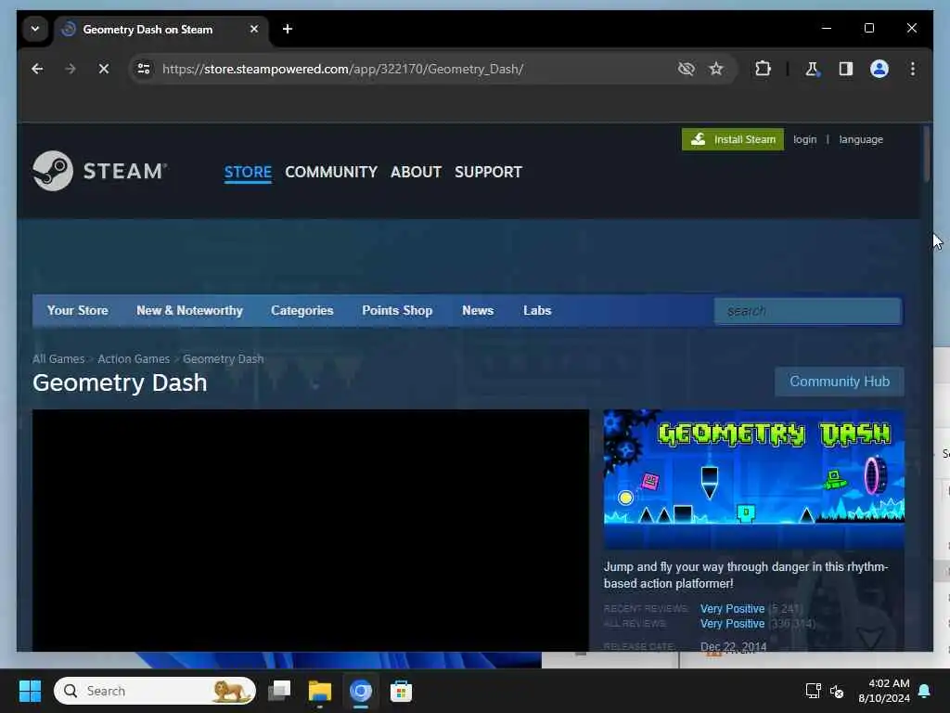
Task: Open the network status tray icon
Action: pos(813,691)
